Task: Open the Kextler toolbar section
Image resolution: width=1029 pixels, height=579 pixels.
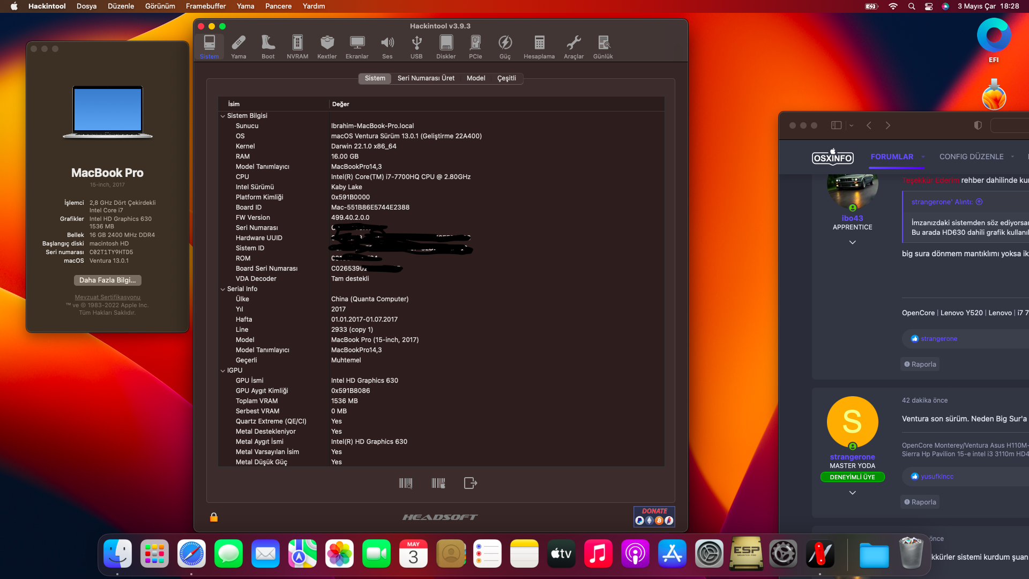Action: (327, 47)
